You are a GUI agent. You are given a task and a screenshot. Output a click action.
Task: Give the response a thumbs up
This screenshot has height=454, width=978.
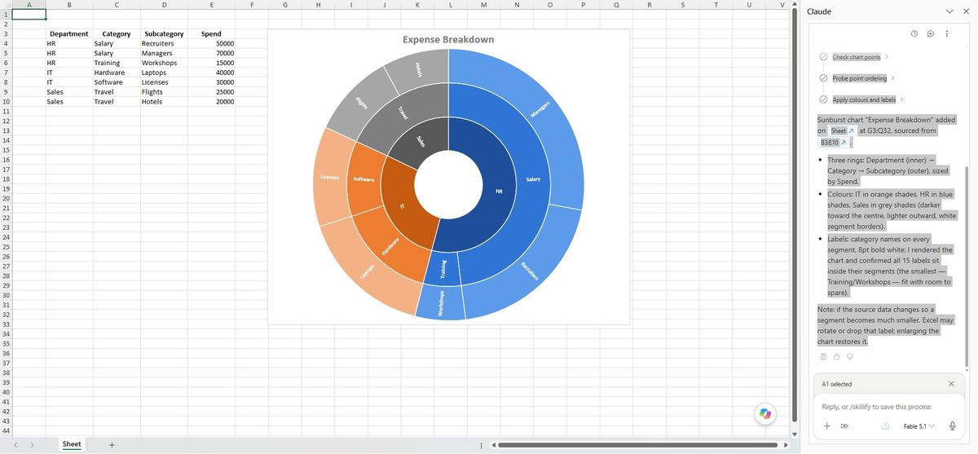(836, 357)
